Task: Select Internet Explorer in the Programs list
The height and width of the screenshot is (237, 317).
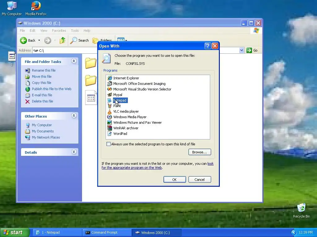Action: coord(123,78)
